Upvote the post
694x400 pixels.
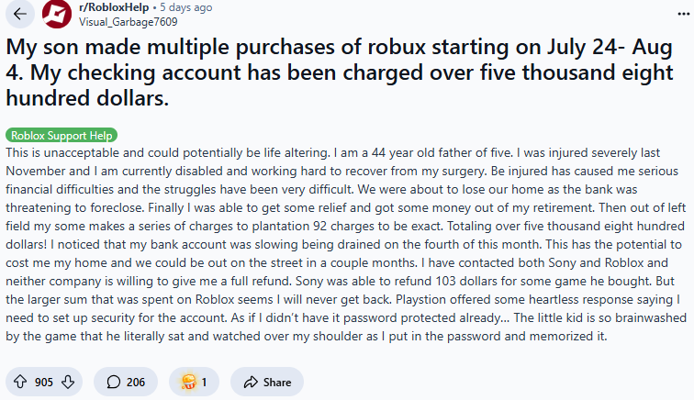pos(20,381)
